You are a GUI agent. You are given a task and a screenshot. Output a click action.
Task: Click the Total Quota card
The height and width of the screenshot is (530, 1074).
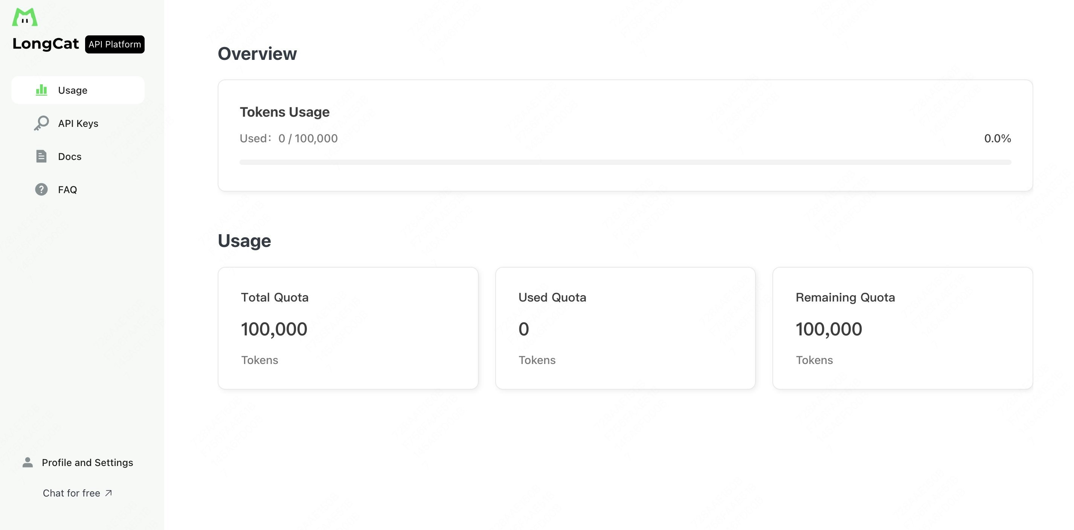pos(348,328)
